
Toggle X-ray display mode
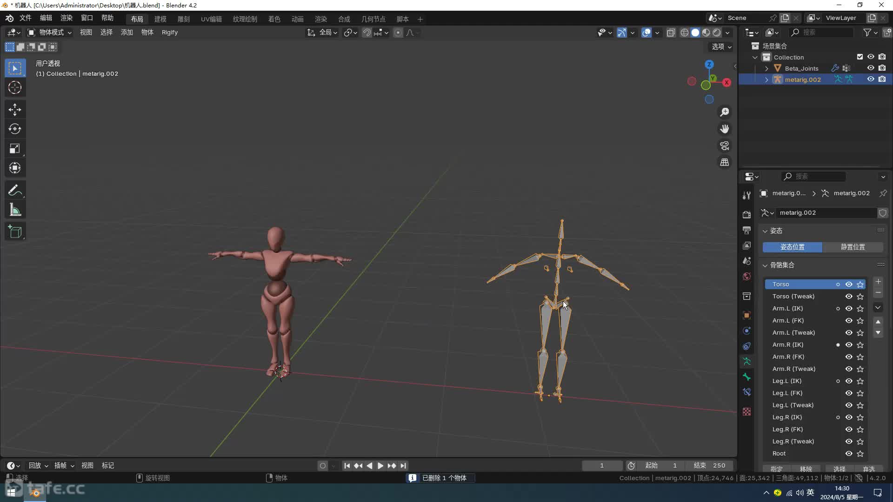(x=671, y=33)
